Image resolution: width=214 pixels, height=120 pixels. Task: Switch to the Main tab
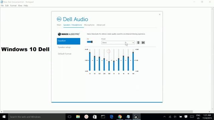(x=59, y=25)
